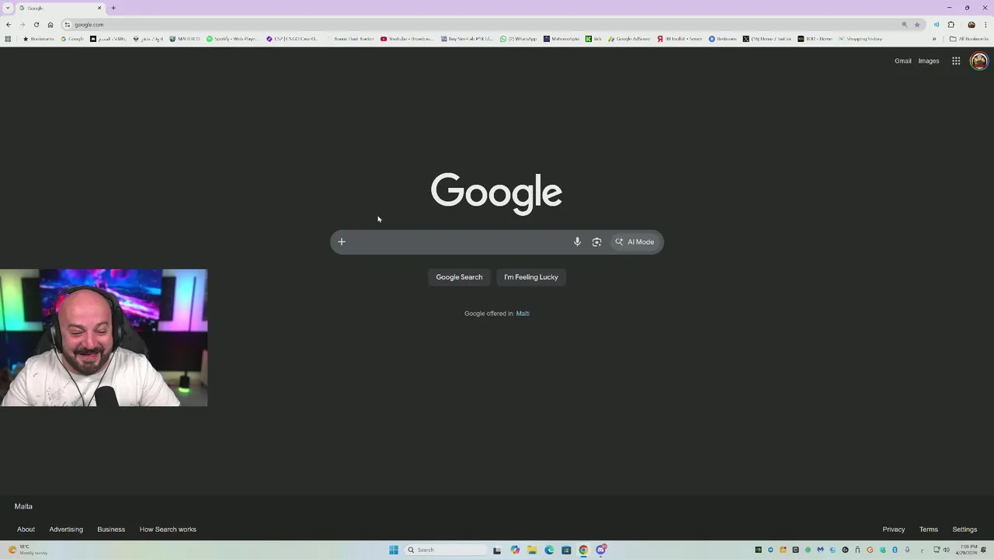The image size is (994, 559).
Task: Open the taskbar clock and date
Action: 968,550
